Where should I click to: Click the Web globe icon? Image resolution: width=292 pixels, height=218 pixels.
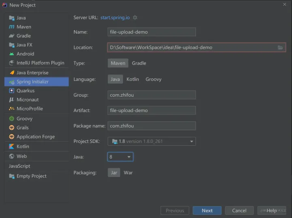pyautogui.click(x=12, y=156)
